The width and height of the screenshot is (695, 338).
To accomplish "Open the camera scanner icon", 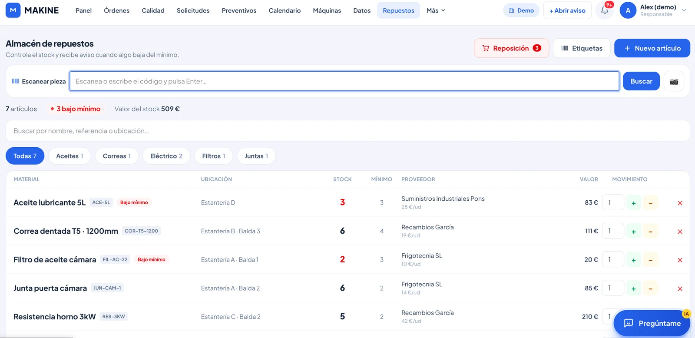I will click(674, 81).
